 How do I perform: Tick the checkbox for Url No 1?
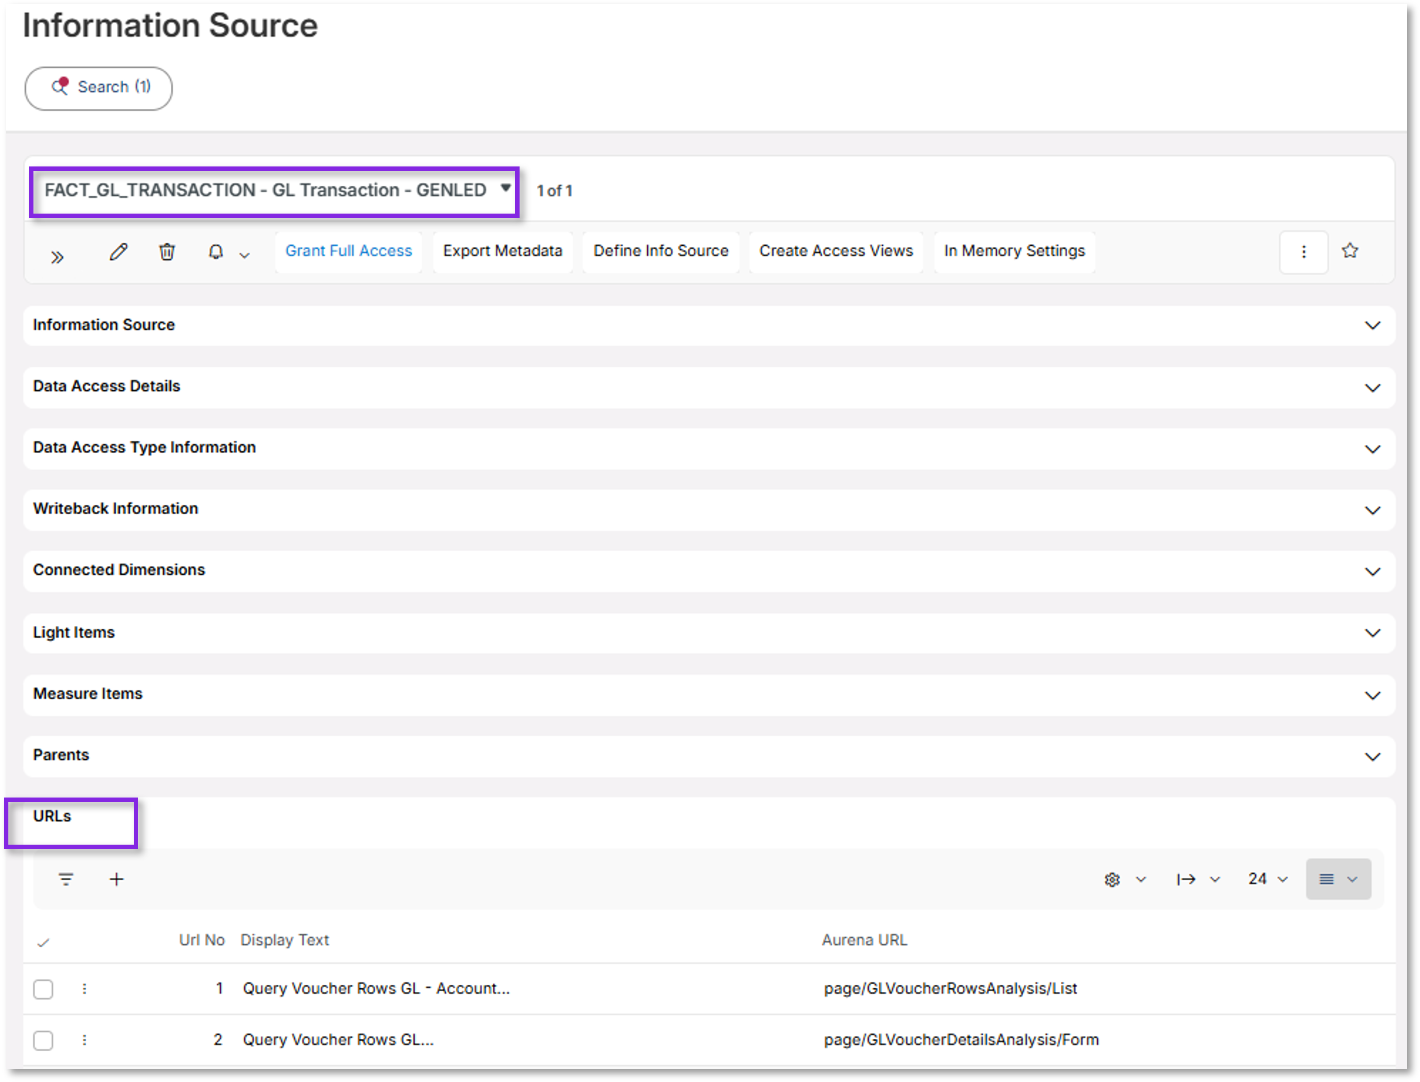[x=43, y=989]
